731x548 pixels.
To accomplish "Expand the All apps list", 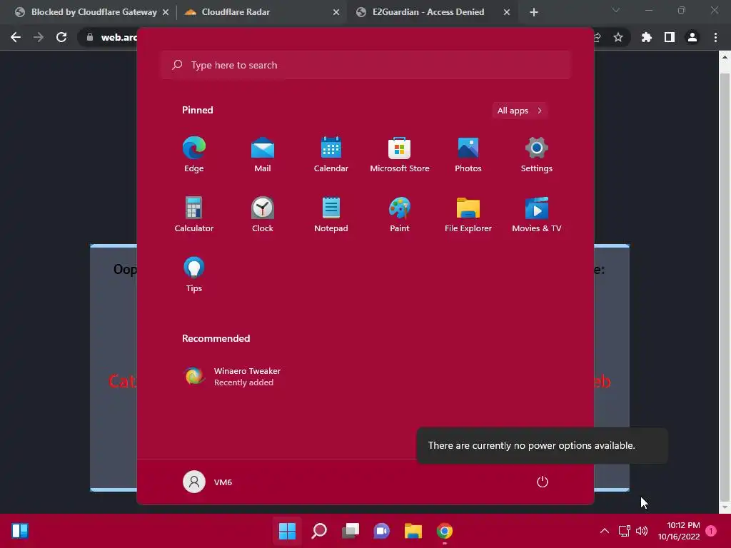I will (x=520, y=111).
